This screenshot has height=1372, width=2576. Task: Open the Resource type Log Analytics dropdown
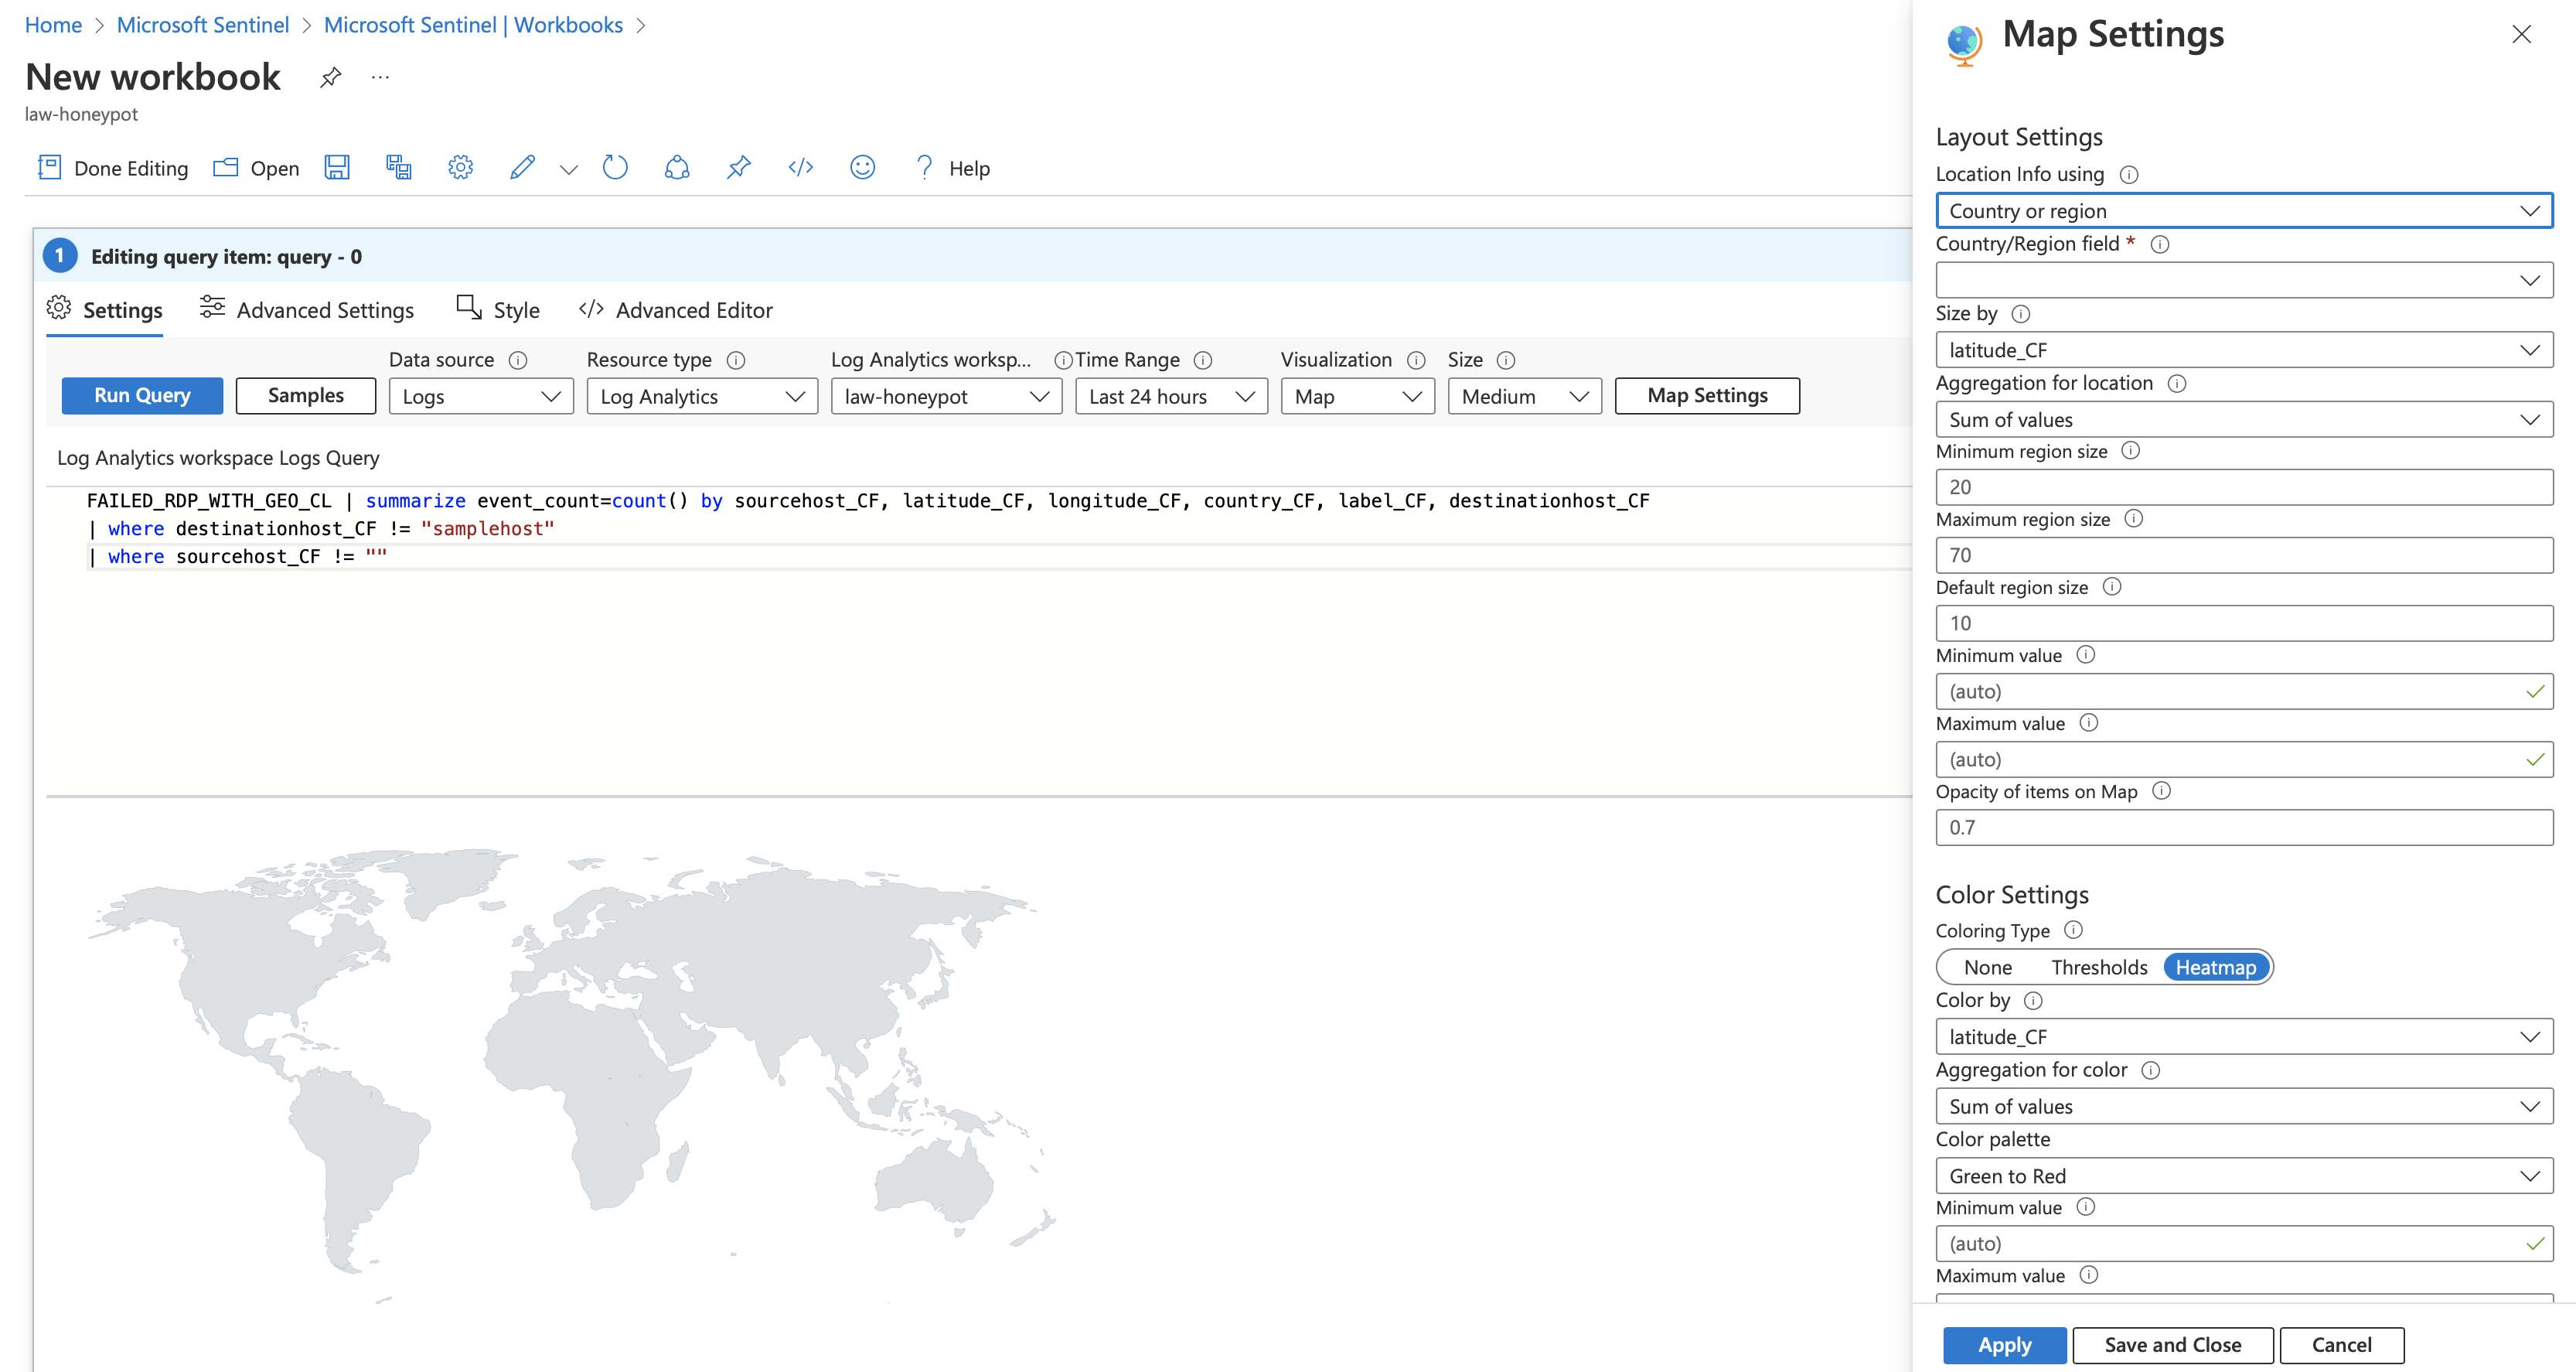click(702, 396)
